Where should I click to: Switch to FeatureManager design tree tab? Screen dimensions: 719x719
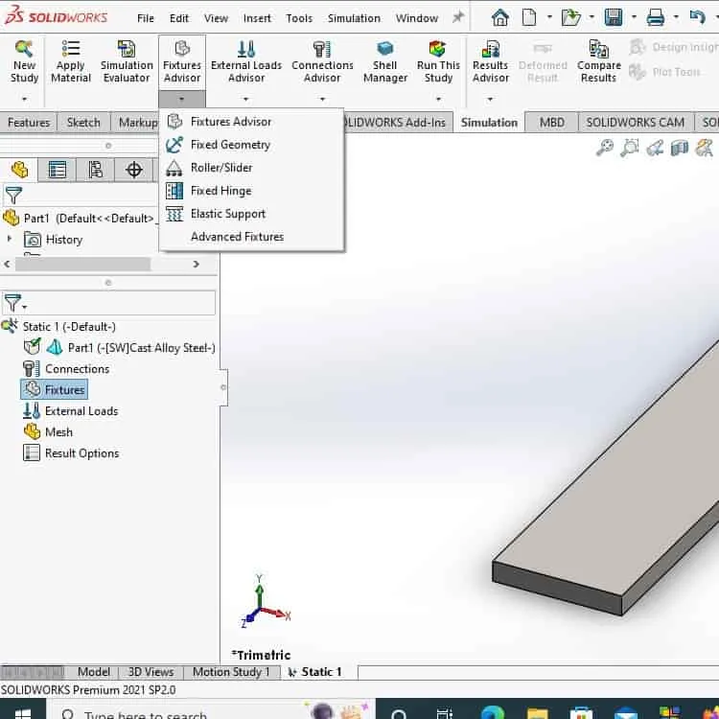[19, 170]
